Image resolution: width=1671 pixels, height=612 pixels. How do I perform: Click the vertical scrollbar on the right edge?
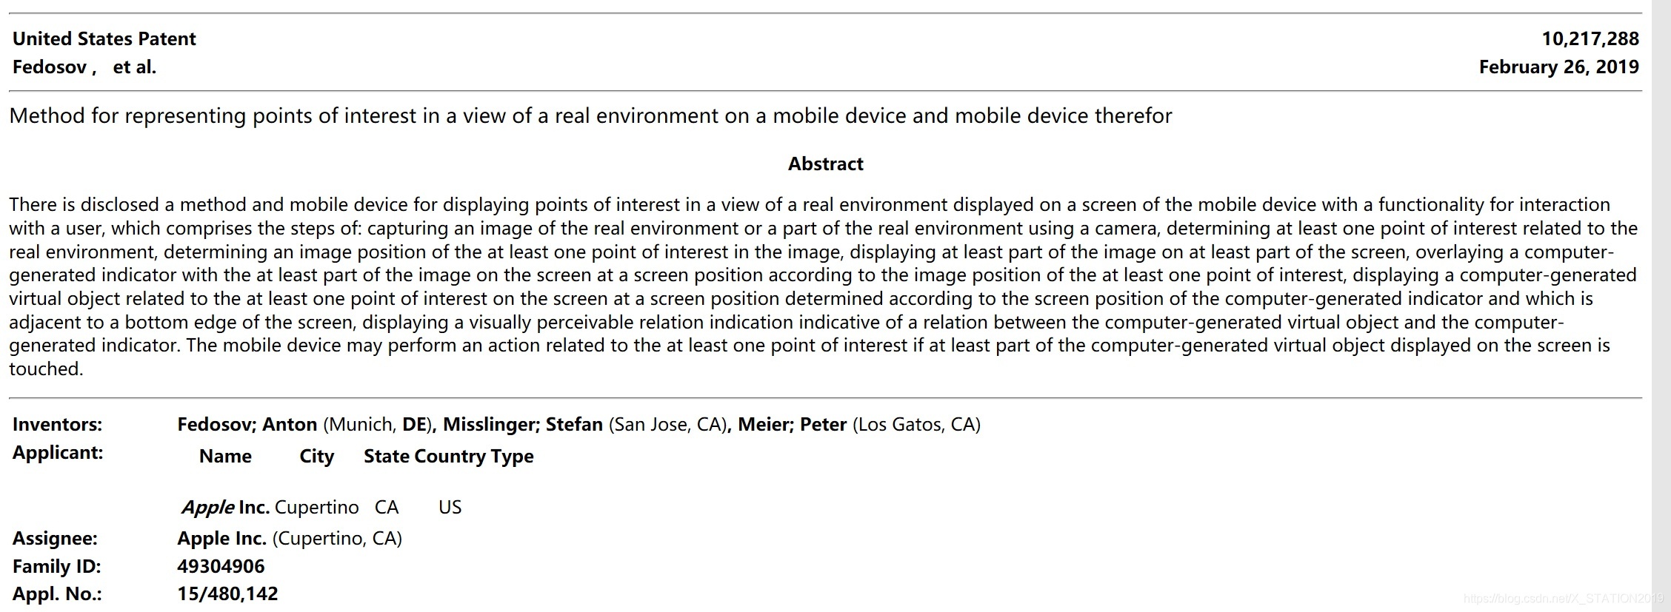pyautogui.click(x=1661, y=296)
